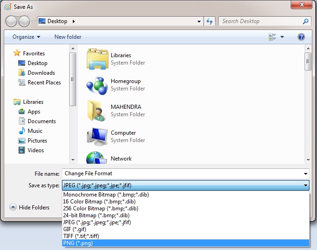Open the change view options dropdown arrow
The width and height of the screenshot is (317, 250).
pos(282,37)
